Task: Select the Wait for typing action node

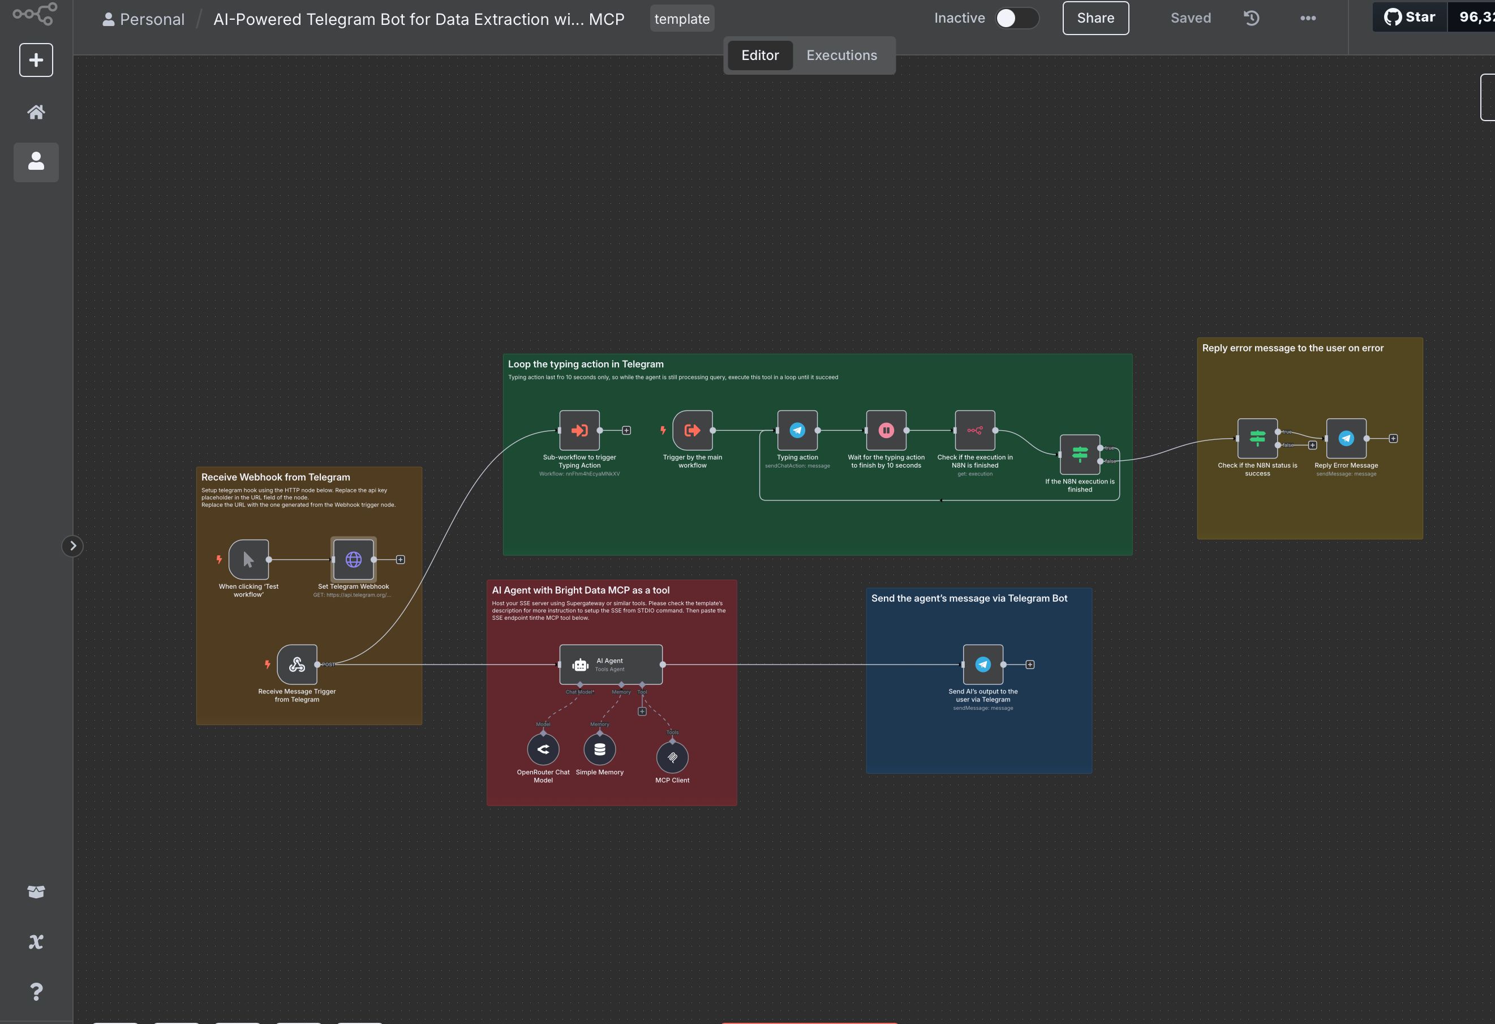Action: [886, 430]
